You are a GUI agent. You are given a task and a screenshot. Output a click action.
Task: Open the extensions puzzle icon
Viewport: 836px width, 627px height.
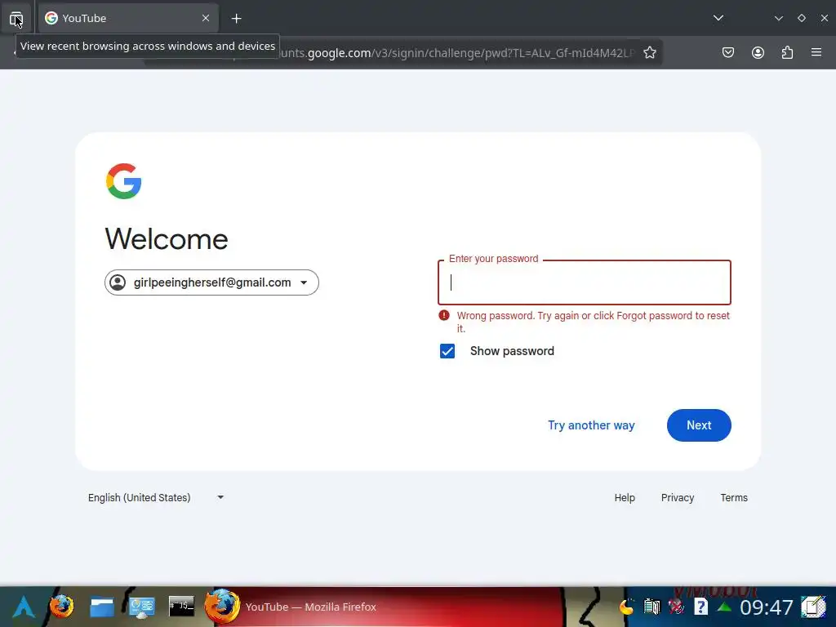click(x=787, y=52)
